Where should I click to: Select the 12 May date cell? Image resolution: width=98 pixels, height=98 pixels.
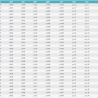click(x=74, y=96)
